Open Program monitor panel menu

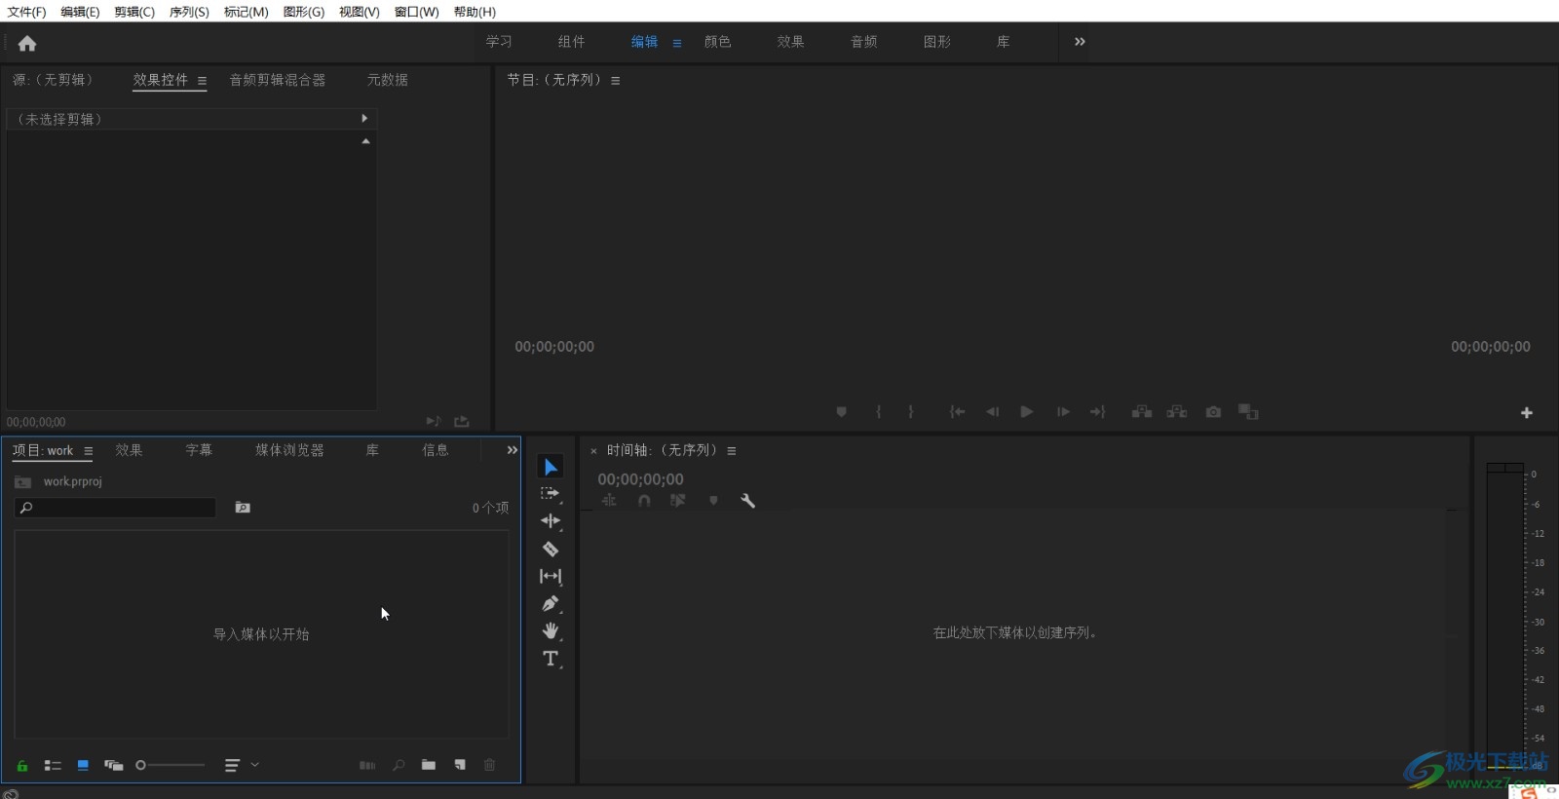coord(615,81)
